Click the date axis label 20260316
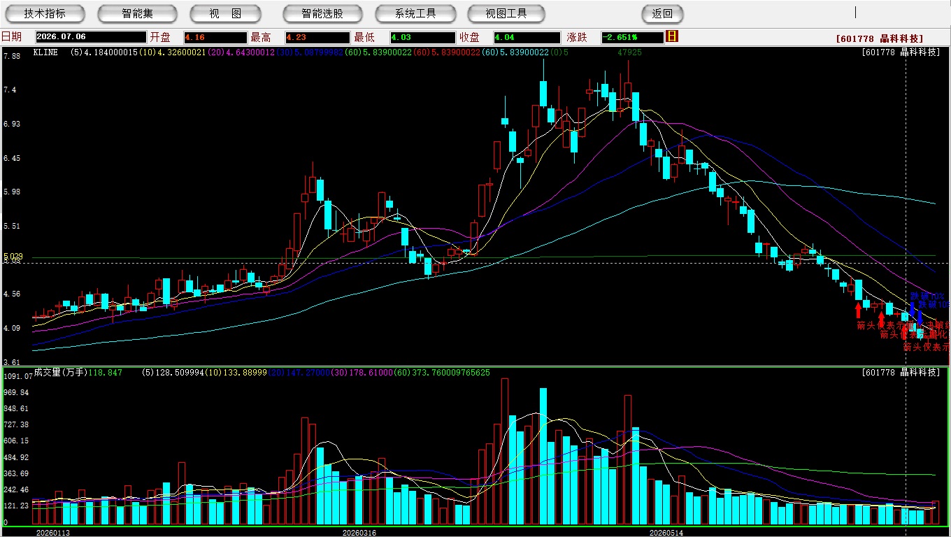The width and height of the screenshot is (951, 537). click(359, 533)
